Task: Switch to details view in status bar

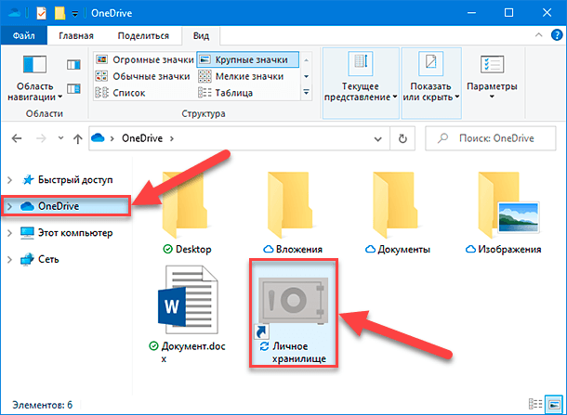Action: pos(535,405)
